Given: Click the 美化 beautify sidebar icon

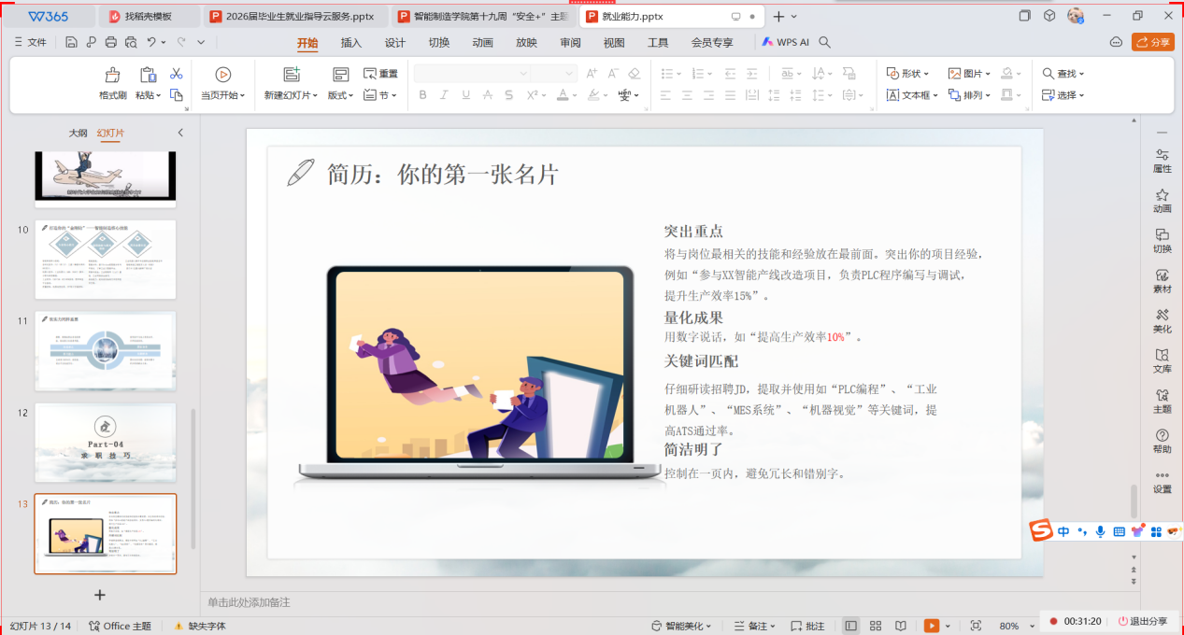Looking at the screenshot, I should tap(1162, 320).
